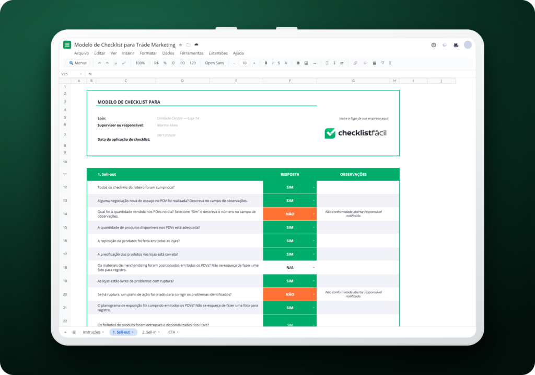This screenshot has height=375, width=535.
Task: Open the Open Sans font dropdown
Action: click(x=215, y=63)
